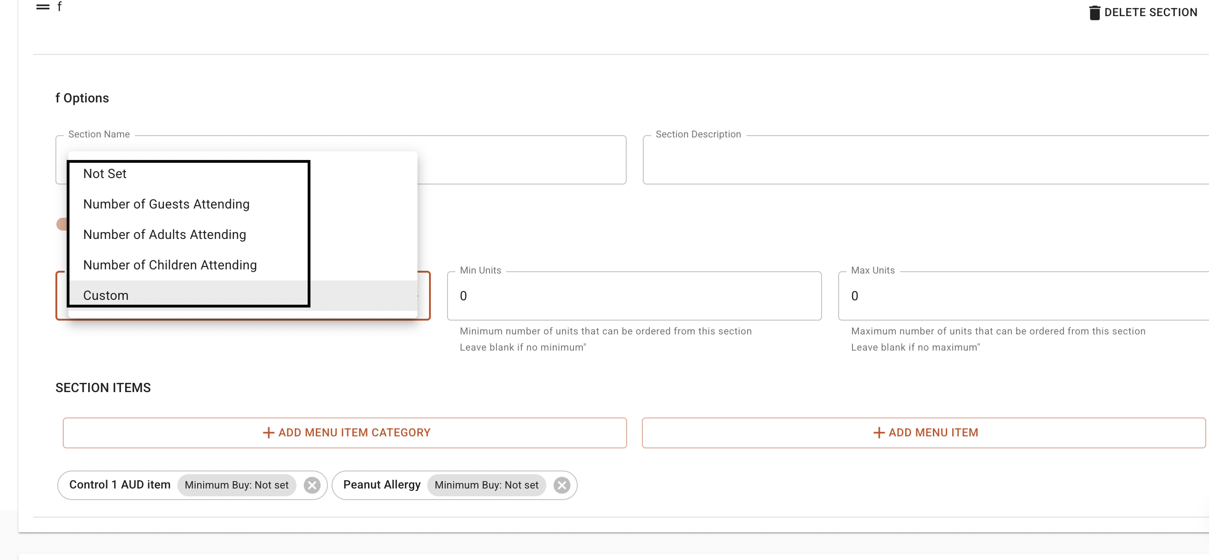This screenshot has width=1209, height=560.
Task: Remove the Peanut Allergy chip
Action: pos(562,485)
